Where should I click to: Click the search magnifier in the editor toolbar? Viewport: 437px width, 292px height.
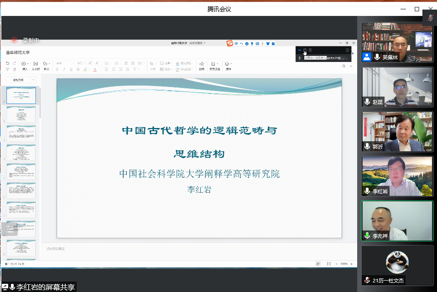(344, 66)
